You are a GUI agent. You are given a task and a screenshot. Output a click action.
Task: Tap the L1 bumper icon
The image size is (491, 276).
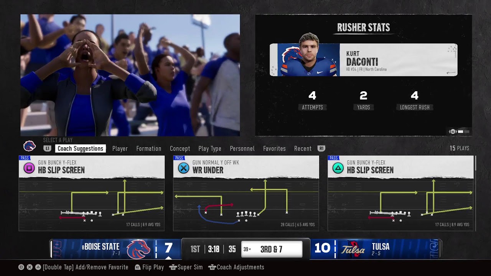click(47, 148)
